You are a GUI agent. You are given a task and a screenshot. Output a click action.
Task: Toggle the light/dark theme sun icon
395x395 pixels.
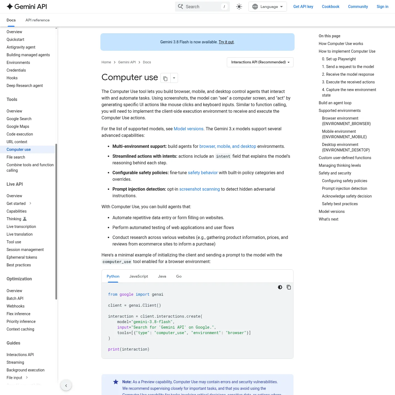pyautogui.click(x=239, y=7)
